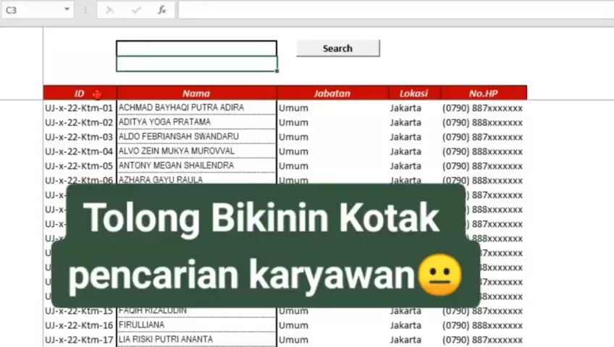Open the Name Box dropdown arrow
The image size is (614, 347).
[x=67, y=10]
